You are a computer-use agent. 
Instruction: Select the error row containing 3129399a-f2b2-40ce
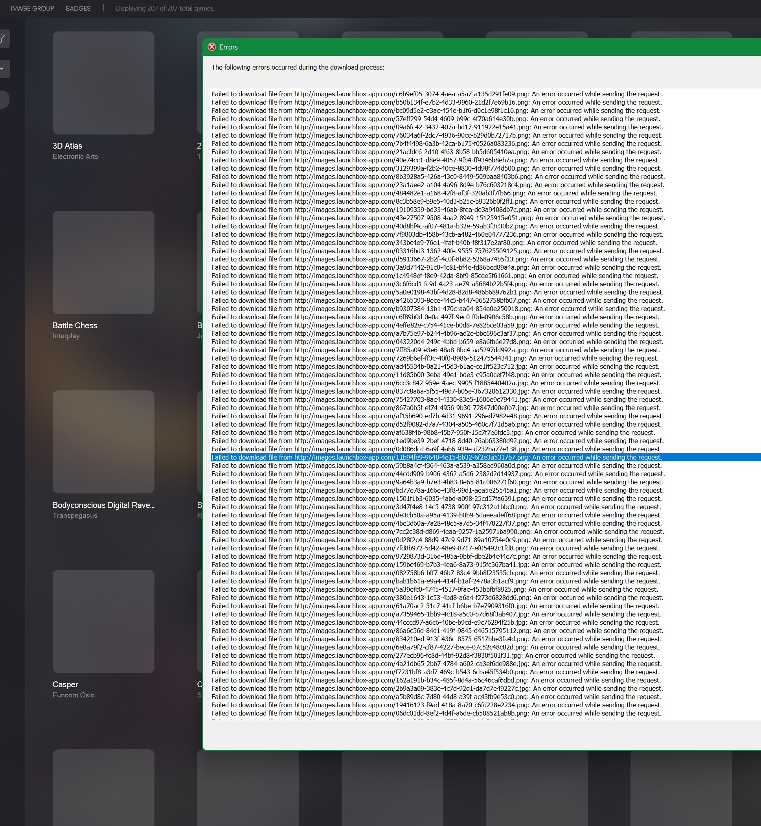[485, 168]
